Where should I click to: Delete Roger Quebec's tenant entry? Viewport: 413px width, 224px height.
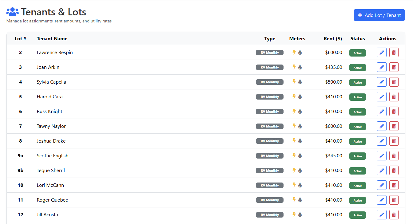394,200
